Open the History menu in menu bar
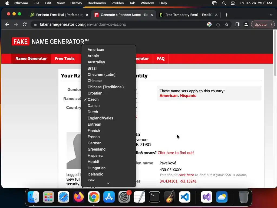Viewport: 277px width, 208px height. click(76, 3)
